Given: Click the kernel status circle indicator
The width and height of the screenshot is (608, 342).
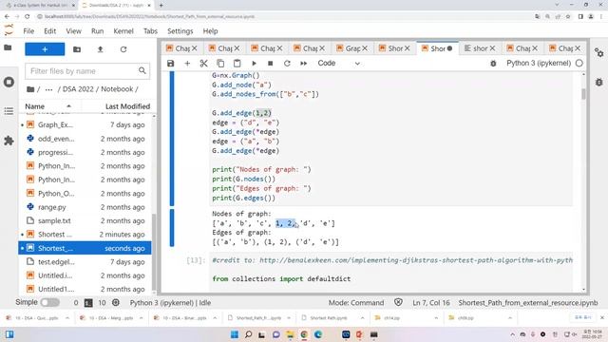Looking at the screenshot, I should (x=579, y=63).
